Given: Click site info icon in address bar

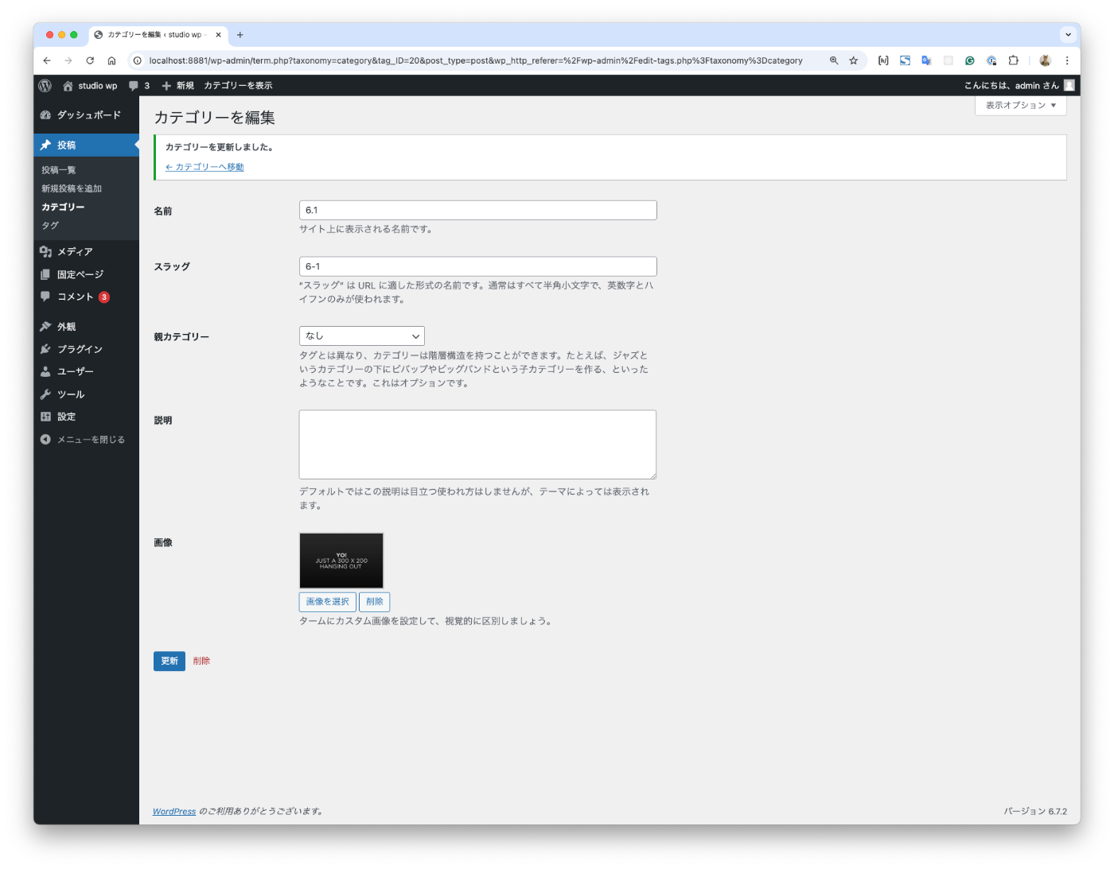Looking at the screenshot, I should pos(138,60).
